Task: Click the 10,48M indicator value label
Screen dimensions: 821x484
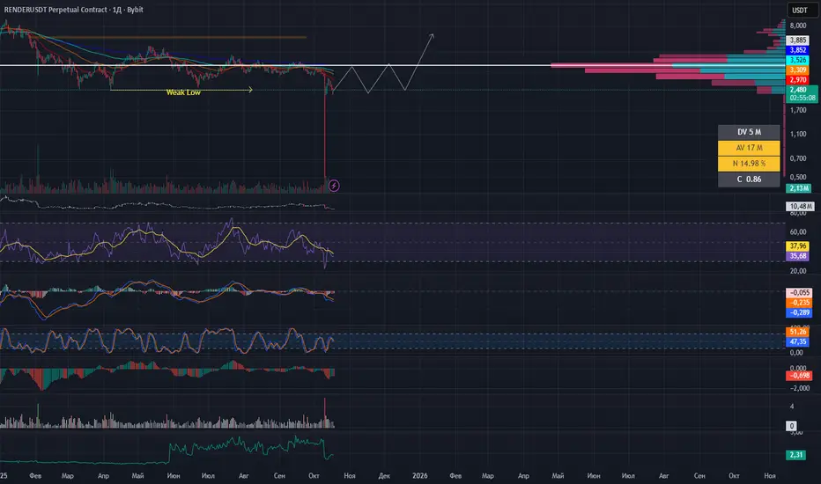Action: pos(800,206)
